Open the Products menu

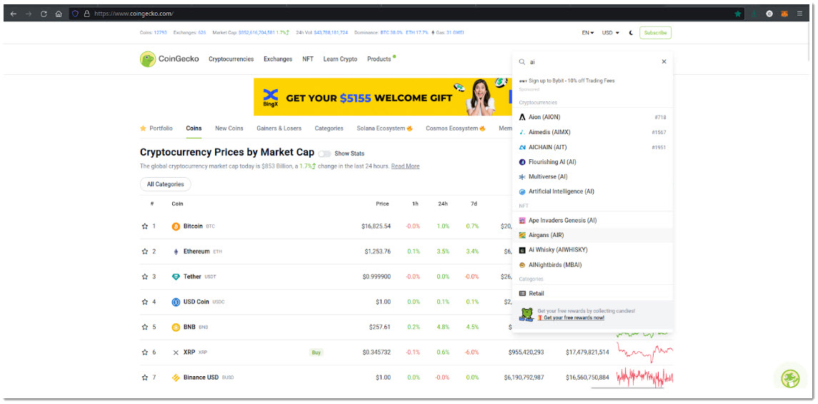(379, 59)
